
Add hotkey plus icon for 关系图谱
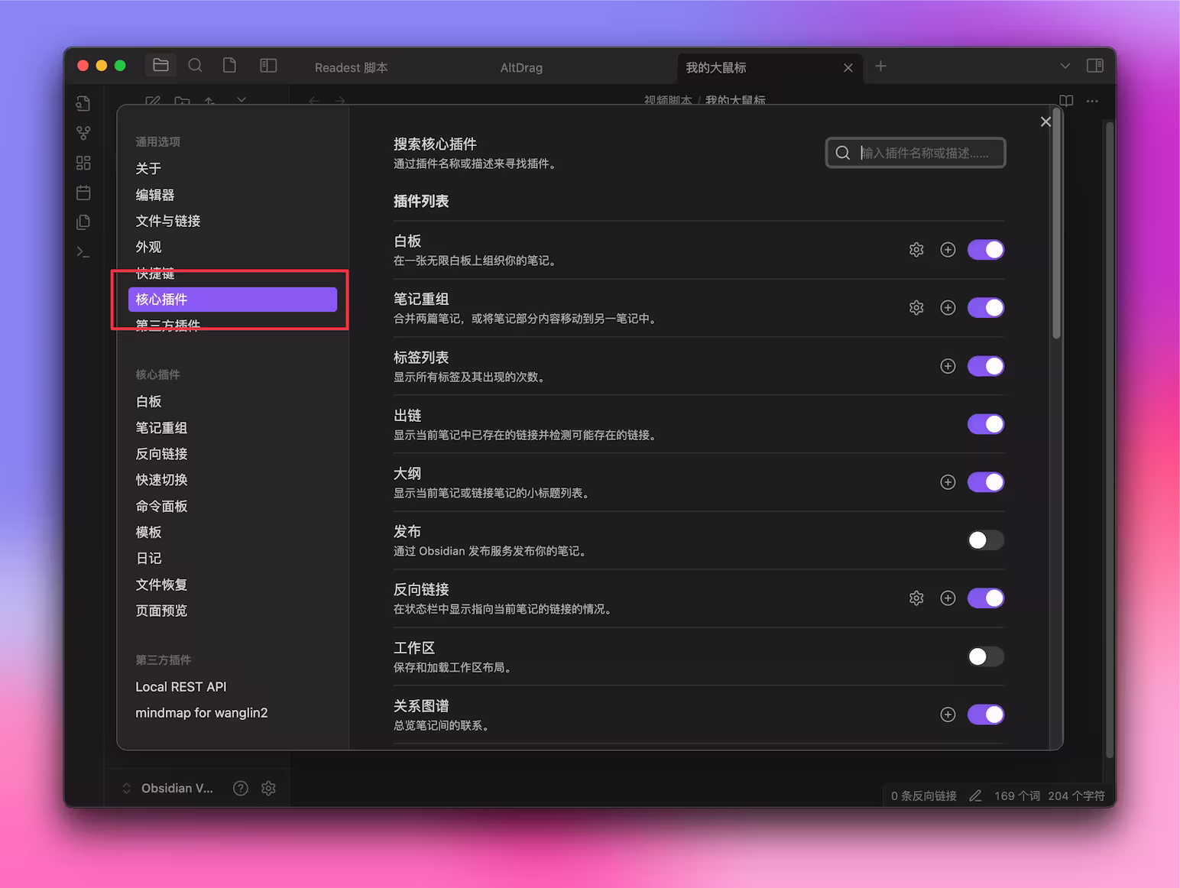948,715
